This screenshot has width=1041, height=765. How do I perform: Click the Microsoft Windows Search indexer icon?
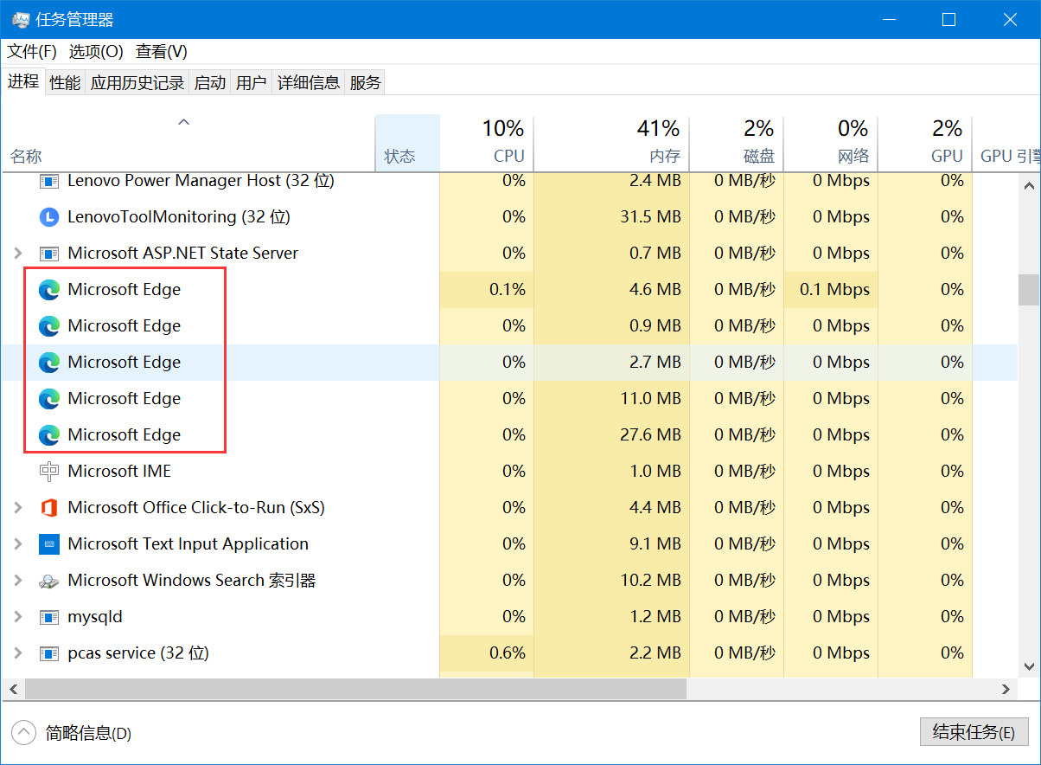click(x=49, y=581)
